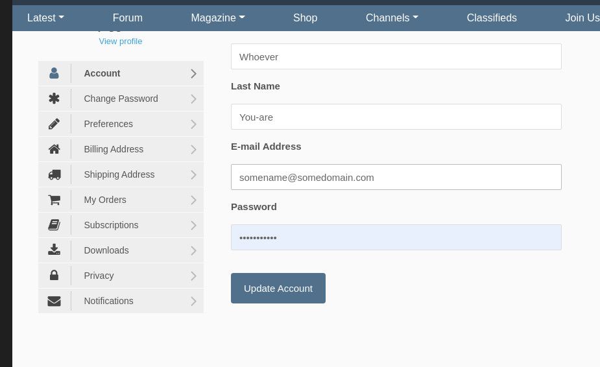The height and width of the screenshot is (367, 600).
Task: Open the Shop menu item
Action: pyautogui.click(x=305, y=18)
